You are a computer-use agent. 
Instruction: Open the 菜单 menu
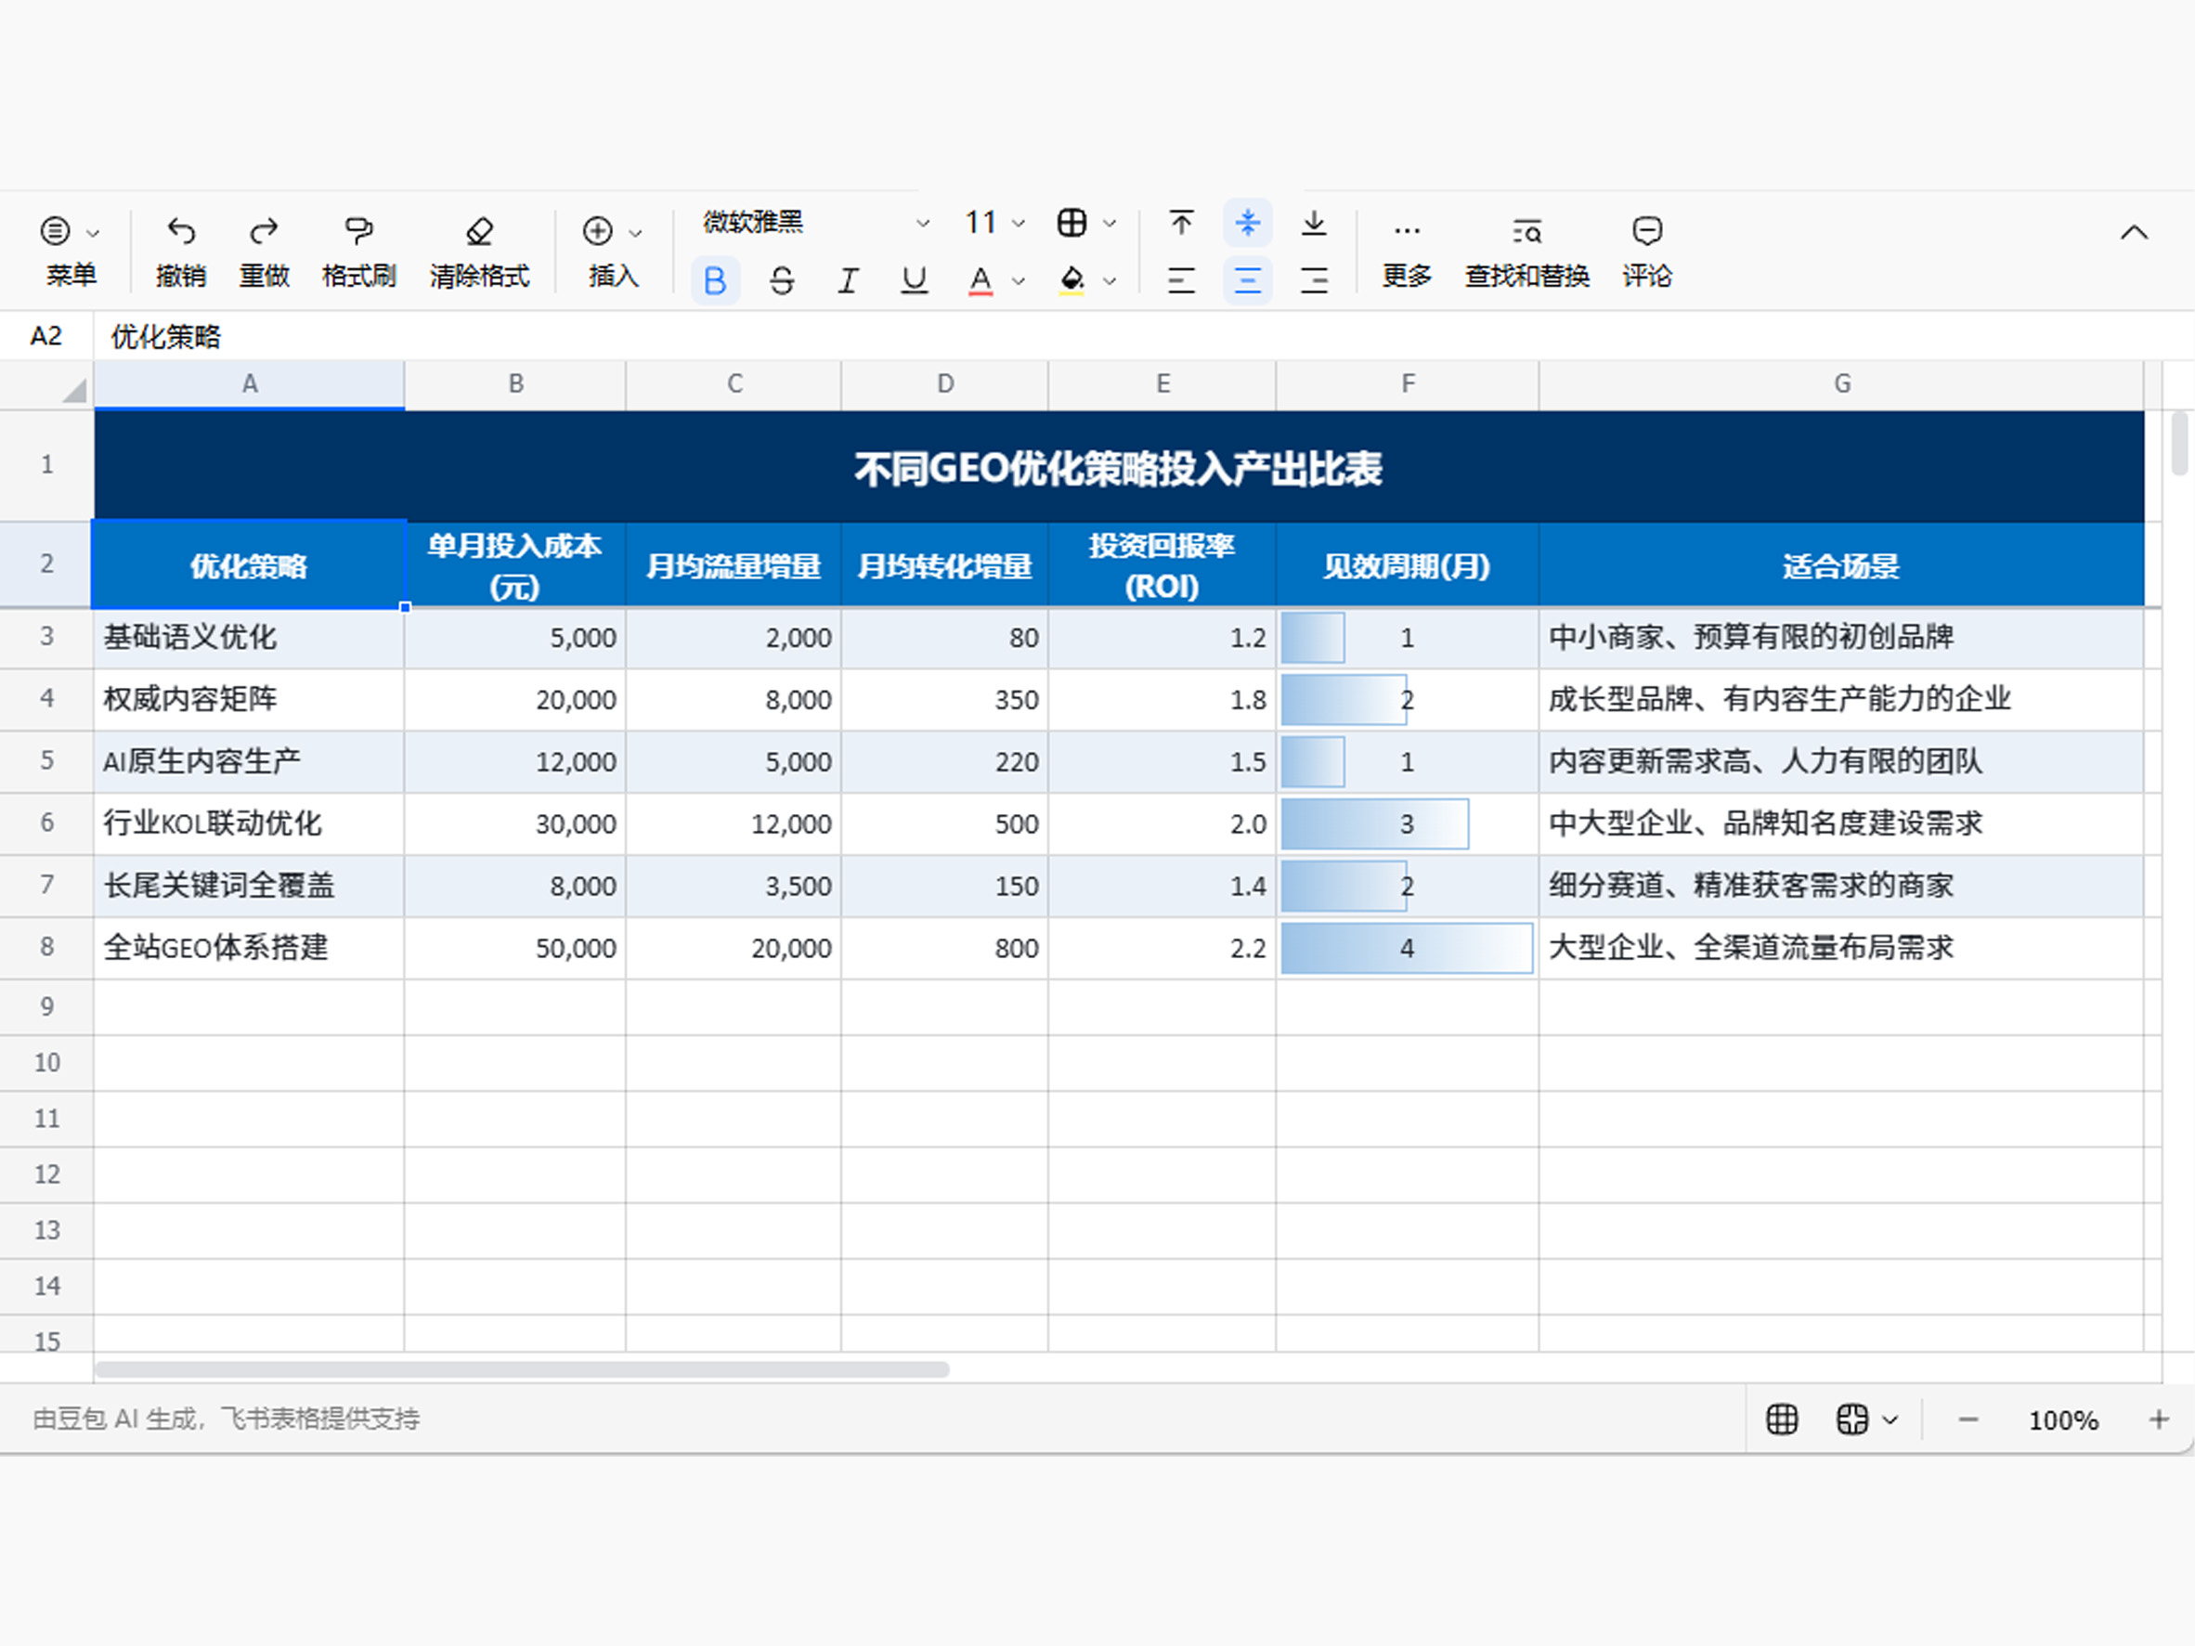coord(71,251)
